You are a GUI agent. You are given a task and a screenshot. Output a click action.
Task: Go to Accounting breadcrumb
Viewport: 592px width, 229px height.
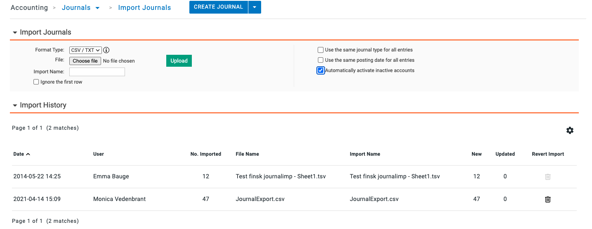(29, 8)
